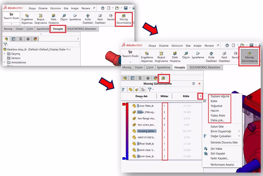Open SOLIDWORKS Eklentileri tab in lower window

pyautogui.click(x=204, y=67)
